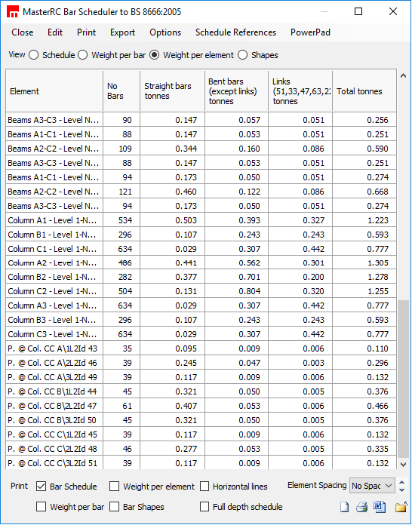Enable the Horizontal lines checkbox
The image size is (412, 525).
coord(204,487)
